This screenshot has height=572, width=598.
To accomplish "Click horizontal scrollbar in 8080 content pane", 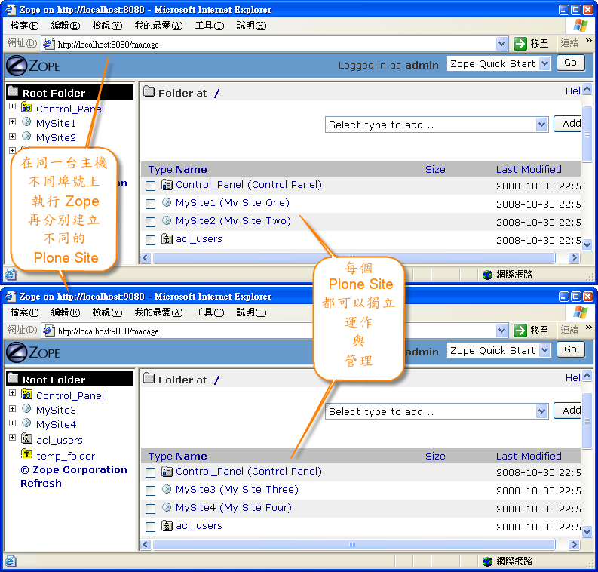I will [x=354, y=257].
